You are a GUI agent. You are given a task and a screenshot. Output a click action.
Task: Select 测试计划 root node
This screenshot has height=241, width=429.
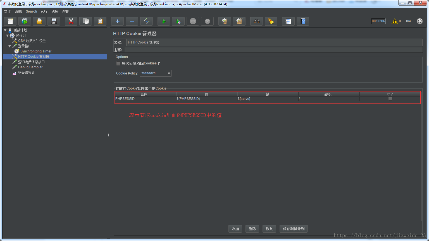(x=20, y=30)
